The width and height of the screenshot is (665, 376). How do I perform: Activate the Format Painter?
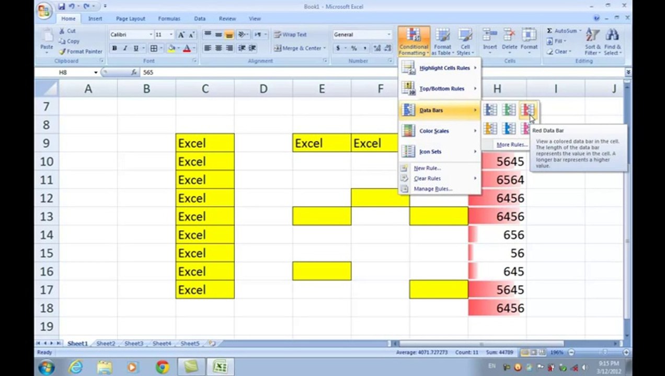coord(81,52)
